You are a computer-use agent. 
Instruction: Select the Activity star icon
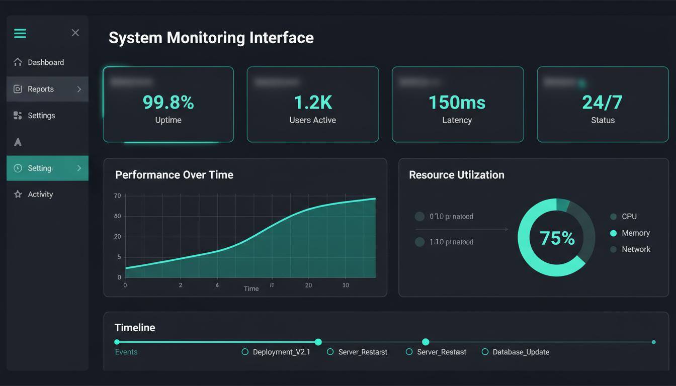tap(18, 194)
